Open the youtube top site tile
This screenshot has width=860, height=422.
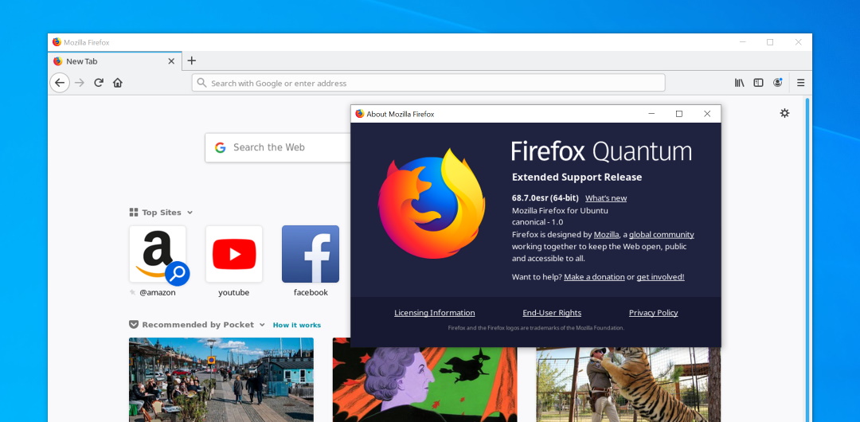pyautogui.click(x=233, y=254)
